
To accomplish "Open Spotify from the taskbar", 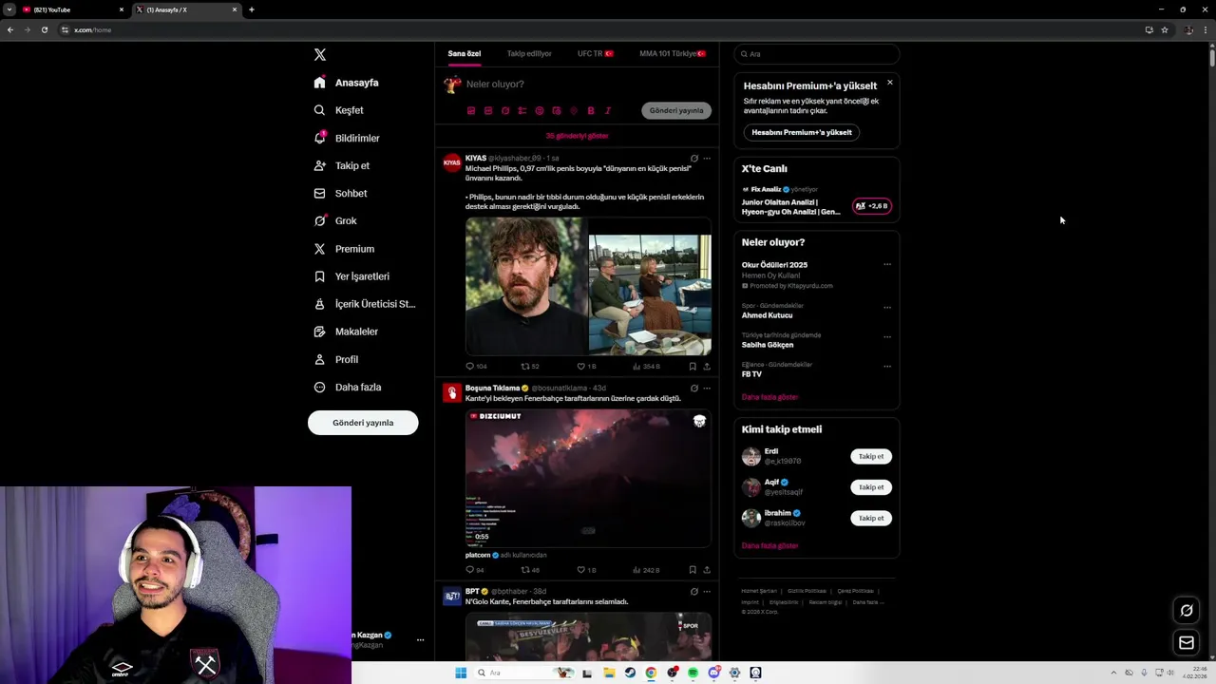I will (x=693, y=673).
